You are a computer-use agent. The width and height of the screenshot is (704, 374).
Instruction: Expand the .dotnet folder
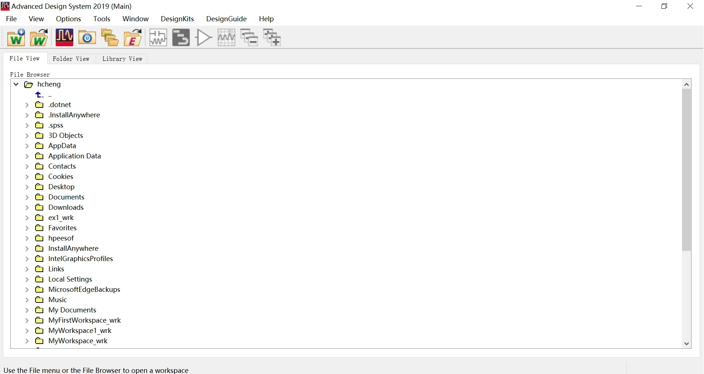(27, 105)
